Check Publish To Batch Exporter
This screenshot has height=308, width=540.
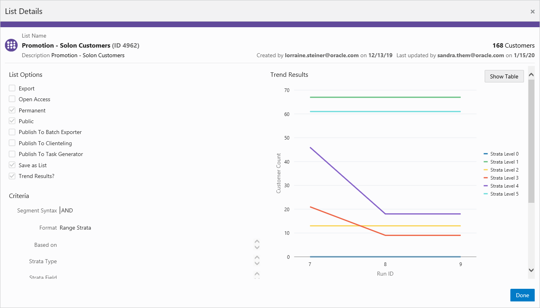[x=12, y=132]
